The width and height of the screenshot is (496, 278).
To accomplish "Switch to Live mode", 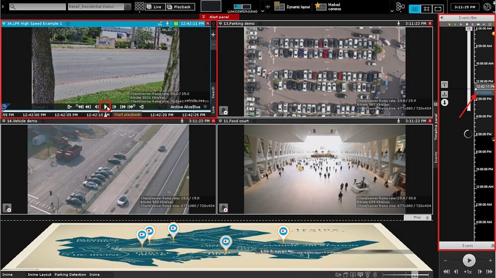I will coord(153,7).
